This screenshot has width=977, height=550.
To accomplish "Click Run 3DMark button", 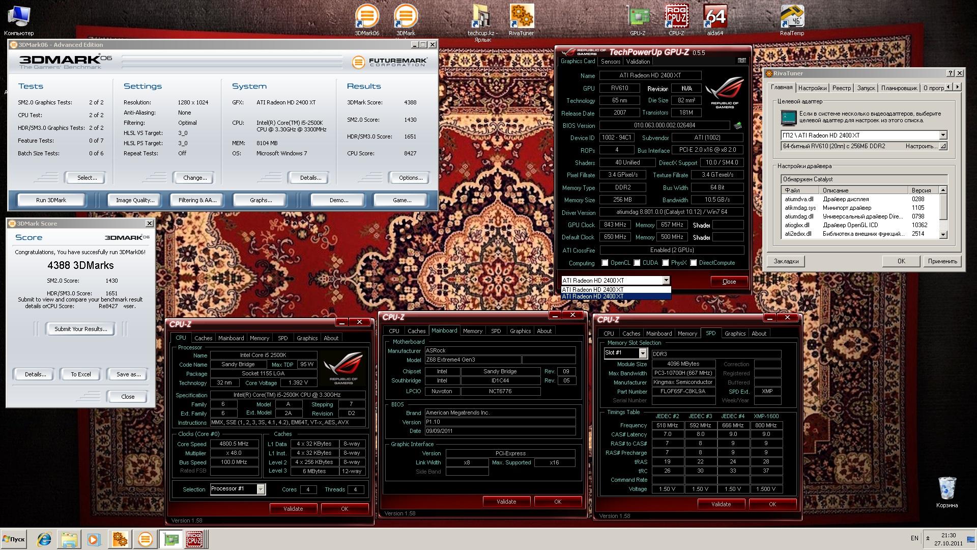I will pos(51,200).
